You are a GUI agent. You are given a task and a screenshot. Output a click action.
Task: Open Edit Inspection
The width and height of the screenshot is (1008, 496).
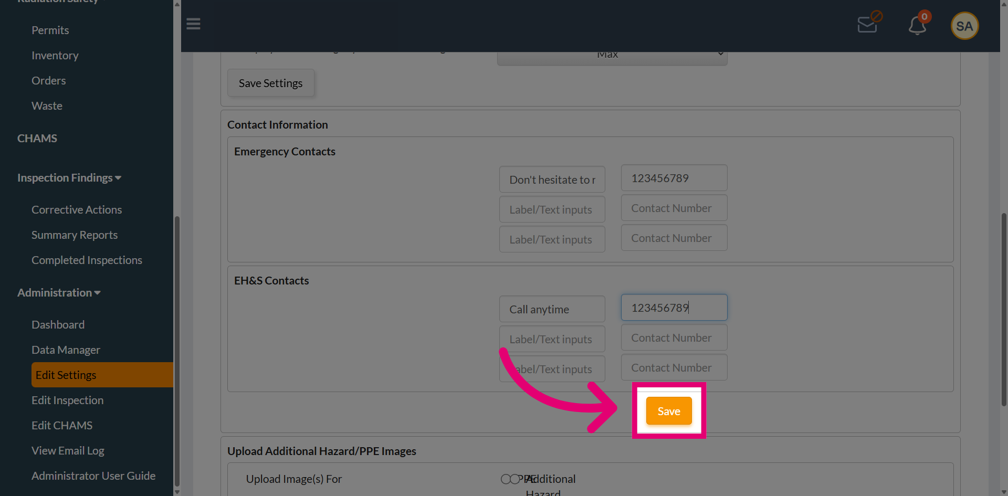pos(68,400)
